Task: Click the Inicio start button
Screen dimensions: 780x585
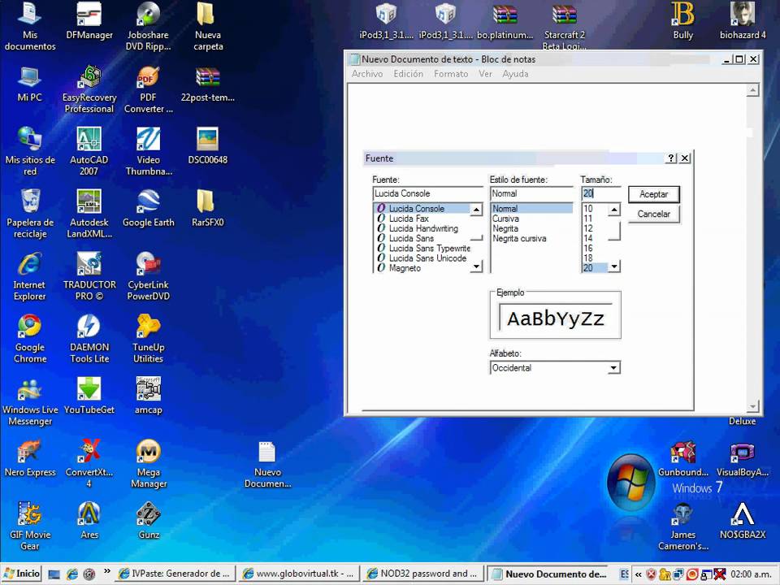Action: [21, 574]
